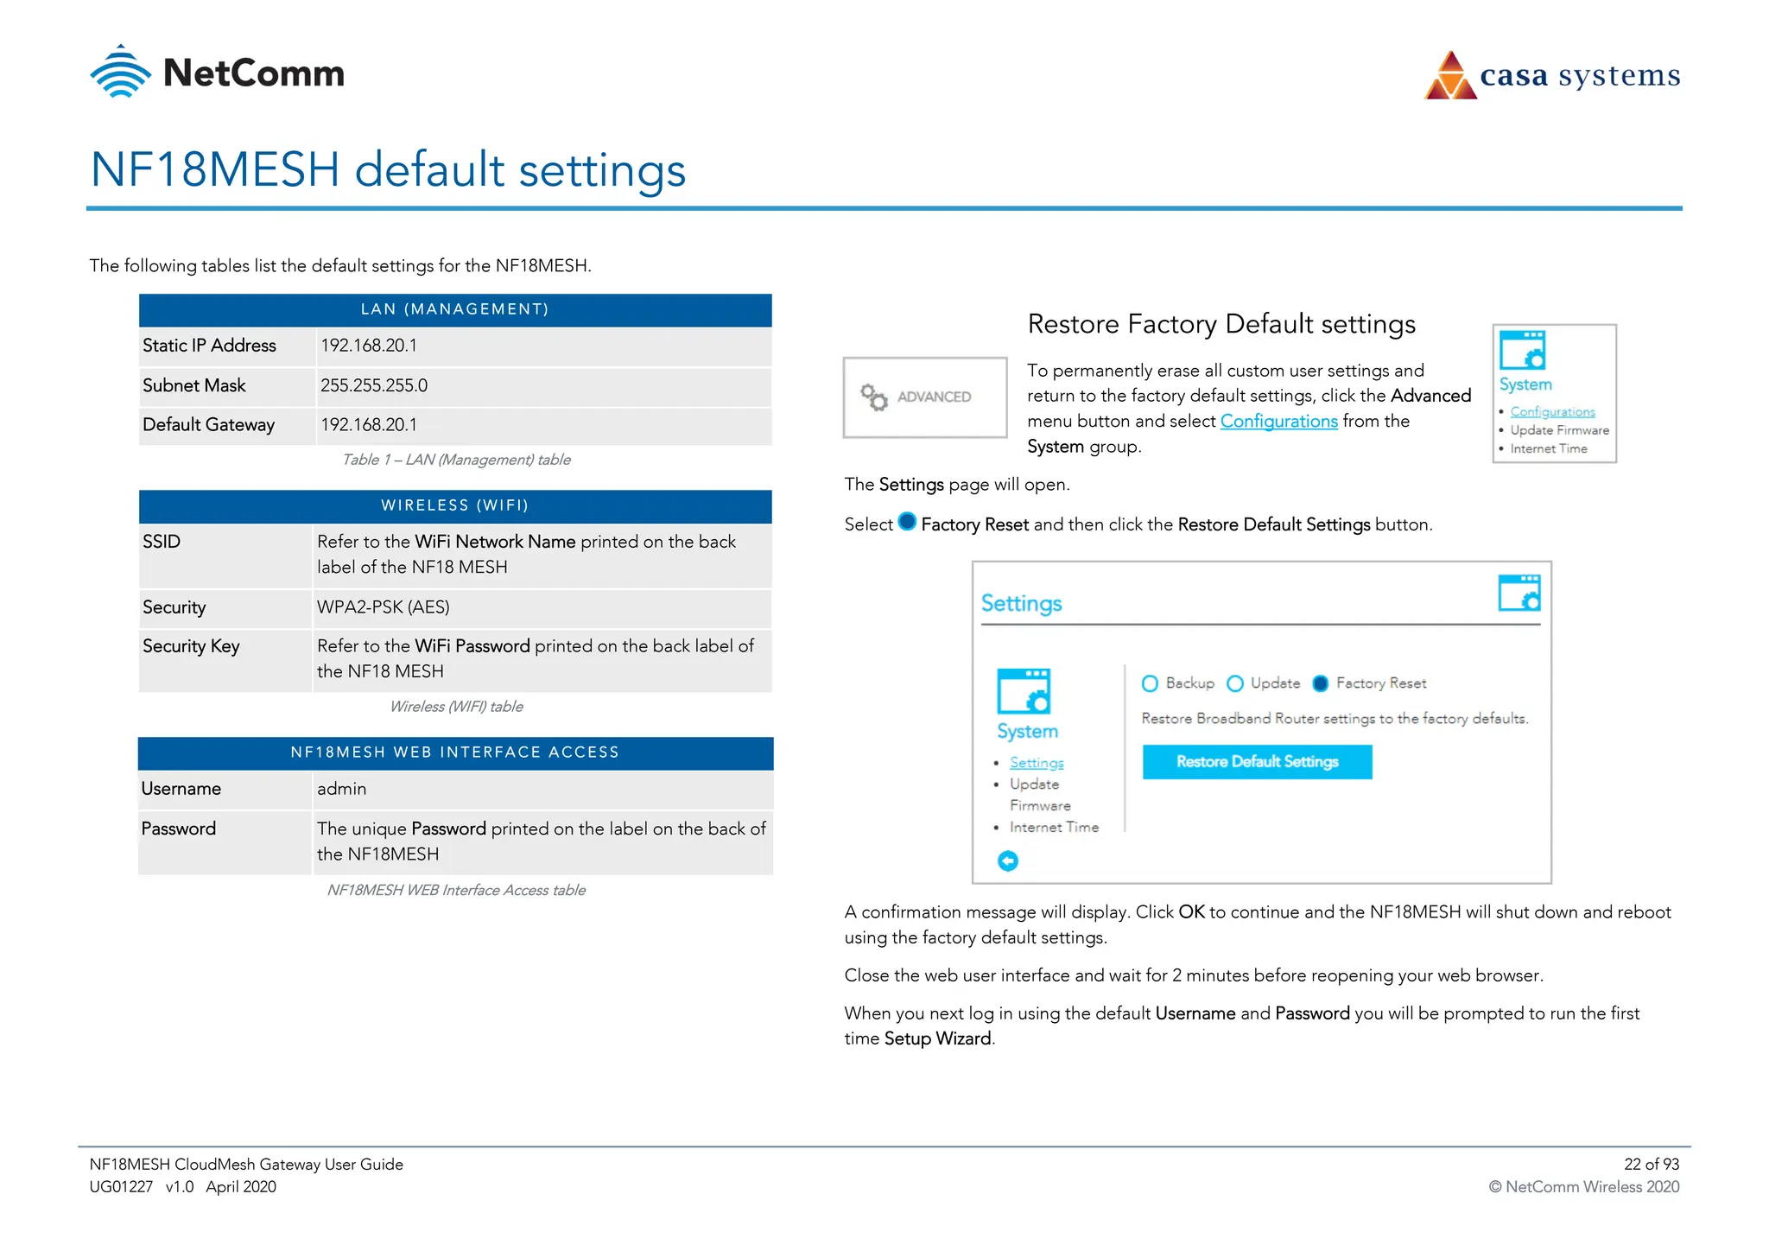1769x1251 pixels.
Task: Select the Backup radio button
Action: [x=1150, y=684]
